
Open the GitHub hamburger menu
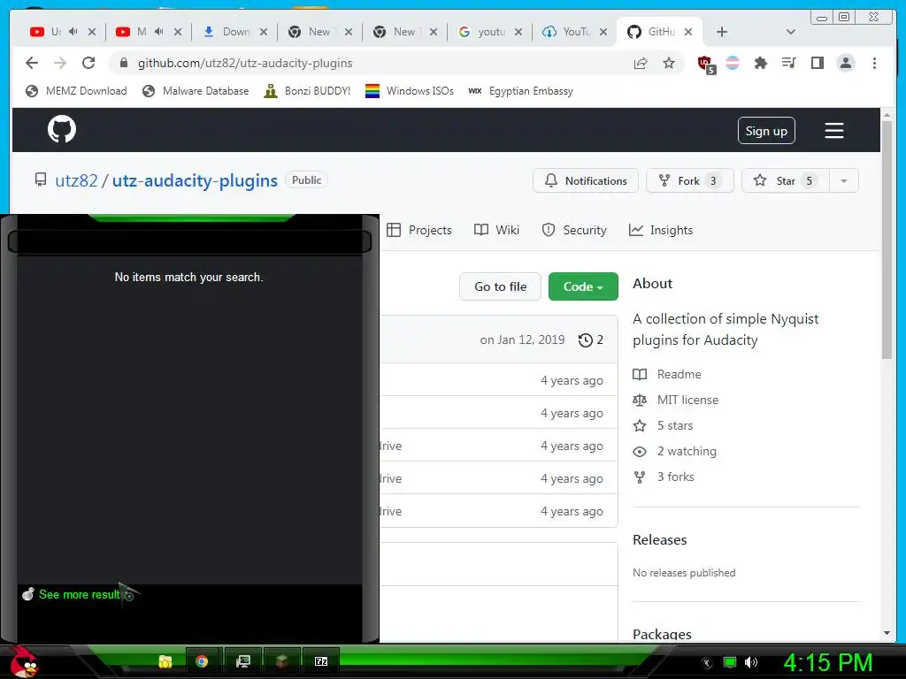click(x=833, y=131)
